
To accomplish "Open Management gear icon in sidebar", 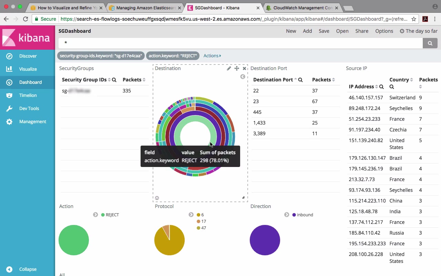I will (9, 122).
